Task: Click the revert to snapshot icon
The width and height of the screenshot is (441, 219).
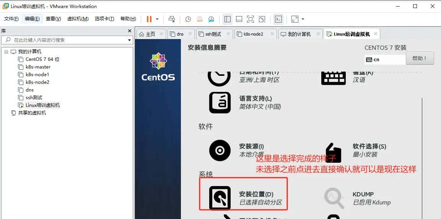Action: (x=199, y=19)
